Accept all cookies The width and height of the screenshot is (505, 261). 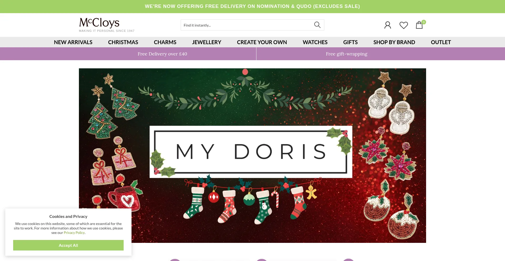(x=68, y=245)
